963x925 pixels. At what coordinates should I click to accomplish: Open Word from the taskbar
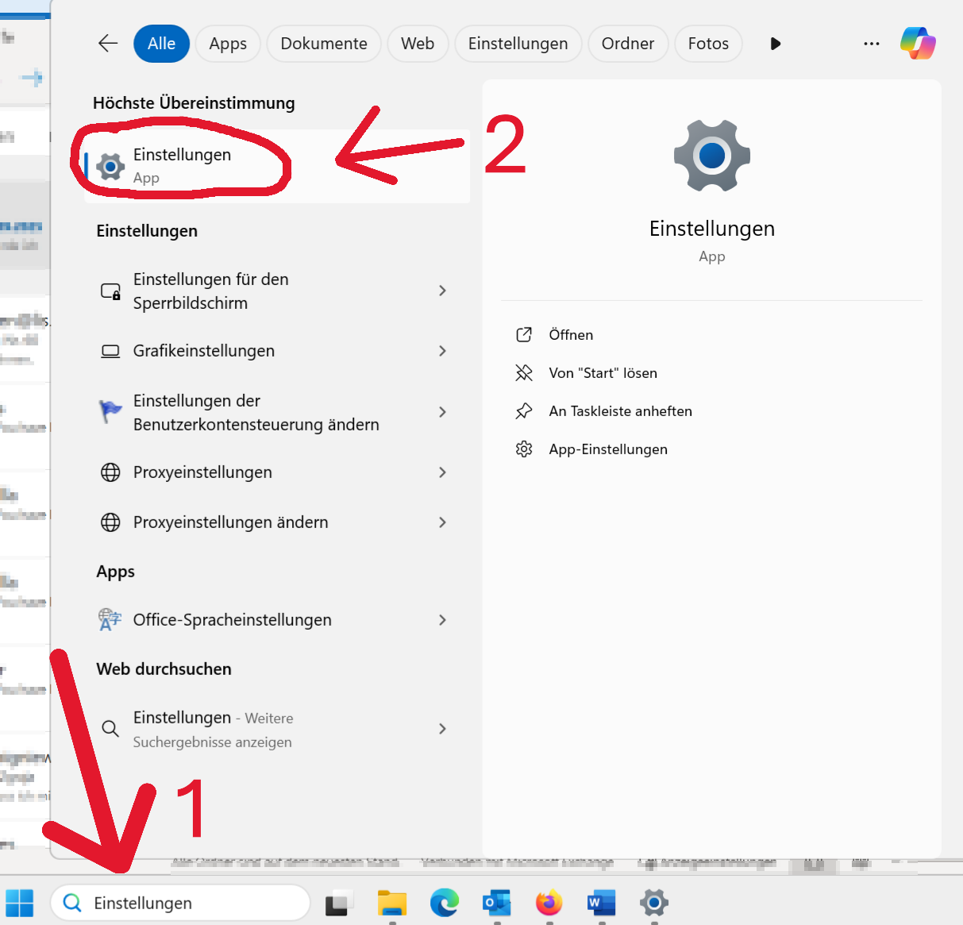[x=601, y=903]
